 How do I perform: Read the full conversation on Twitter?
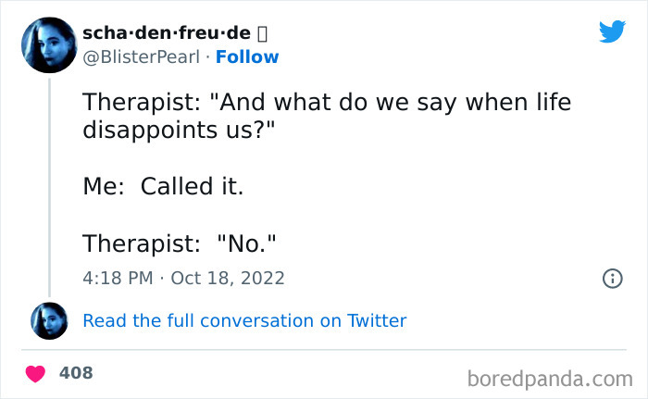coord(244,320)
